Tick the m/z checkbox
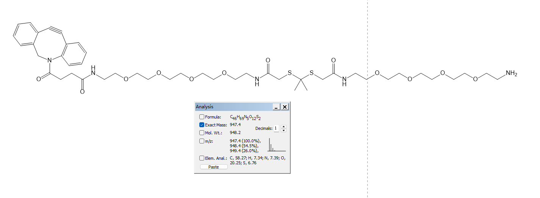The height and width of the screenshot is (198, 540). (202, 141)
